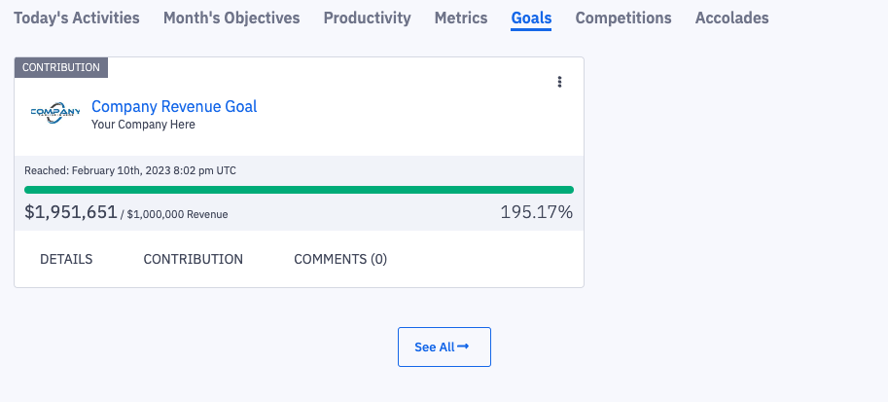Click the Reached date text

130,170
